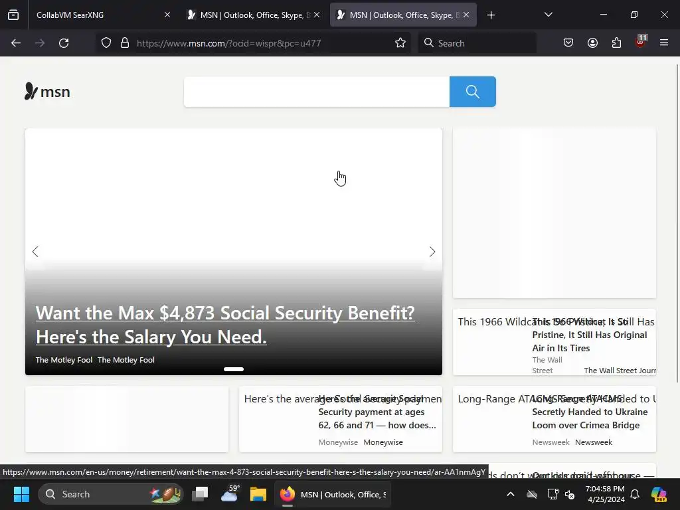Screen dimensions: 680x510
Task: Go back to previous page
Action: point(16,43)
